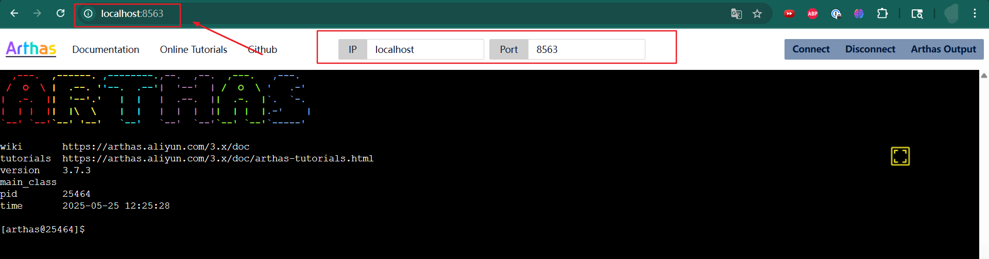Open the Extensions puzzle menu
This screenshot has height=259, width=989.
(882, 14)
